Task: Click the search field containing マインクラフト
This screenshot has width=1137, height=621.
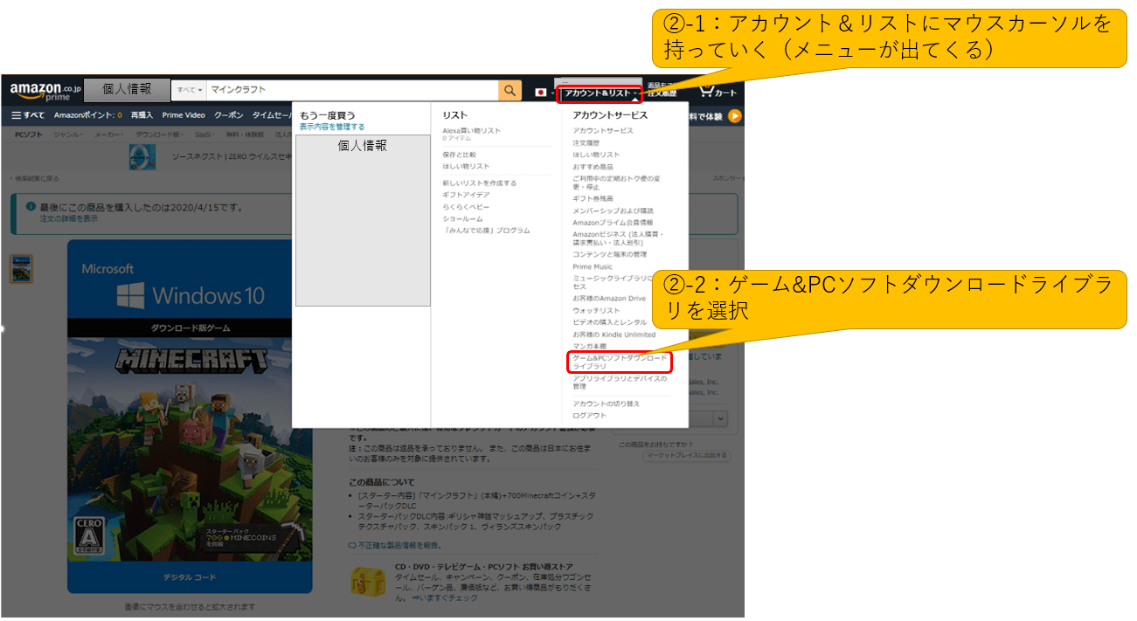Action: pos(352,90)
